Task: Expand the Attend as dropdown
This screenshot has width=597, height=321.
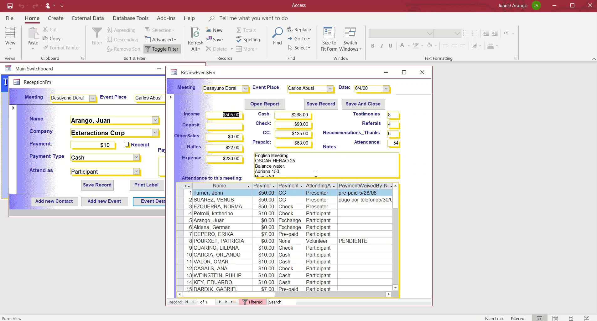Action: click(136, 171)
